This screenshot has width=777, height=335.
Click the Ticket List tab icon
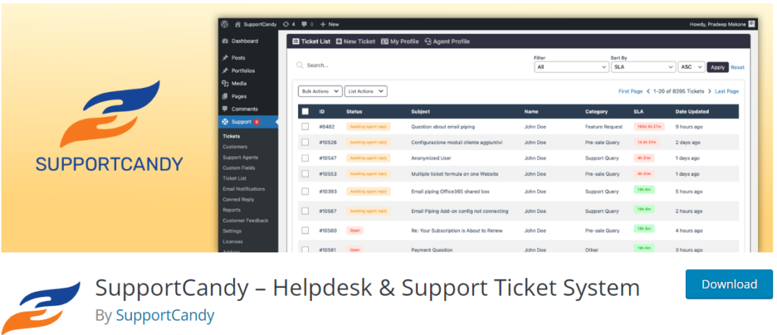[296, 42]
